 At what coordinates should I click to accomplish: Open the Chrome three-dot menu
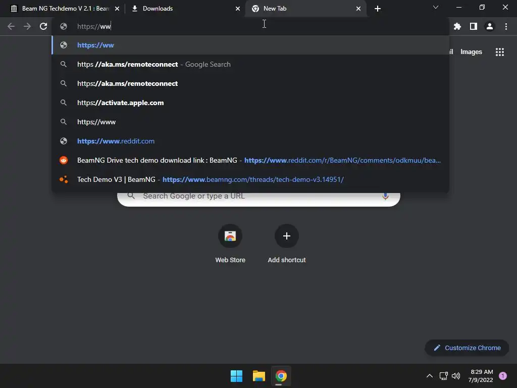click(506, 26)
